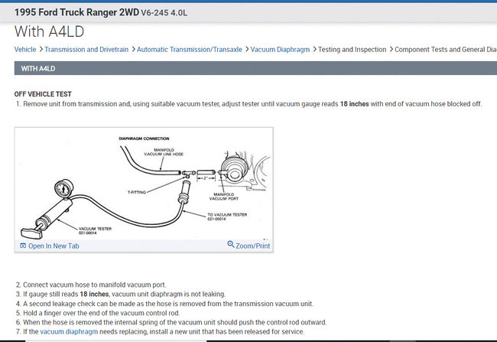The height and width of the screenshot is (342, 497).
Task: Open the Vacuum Diaphragm breadcrumb link
Action: point(280,50)
